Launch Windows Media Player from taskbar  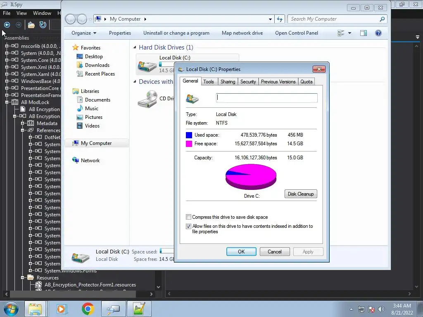tap(62, 309)
